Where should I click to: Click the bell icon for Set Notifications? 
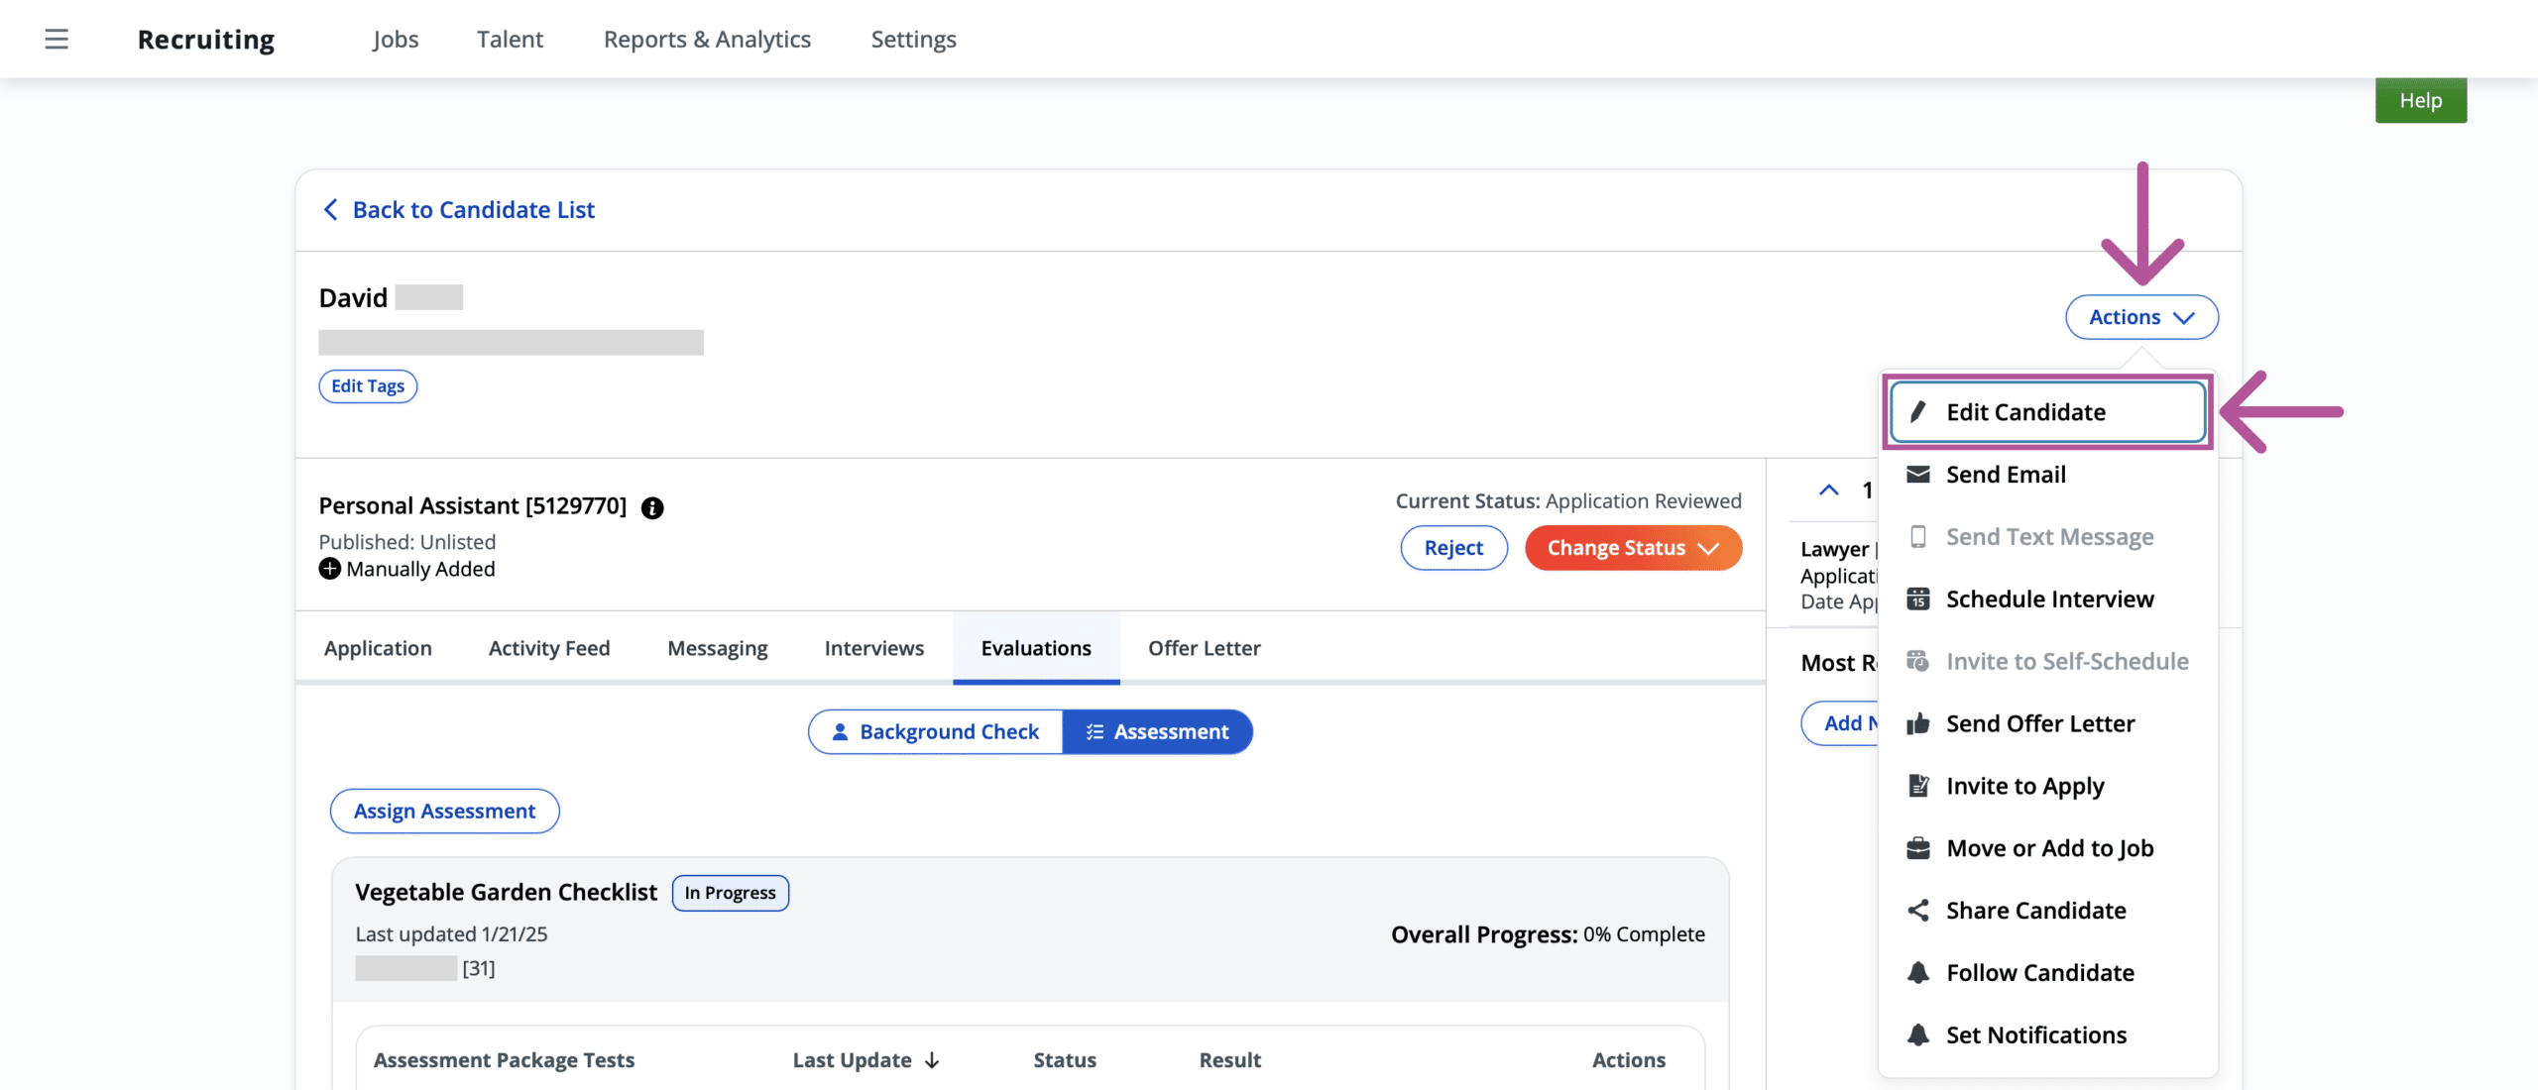1918,1035
